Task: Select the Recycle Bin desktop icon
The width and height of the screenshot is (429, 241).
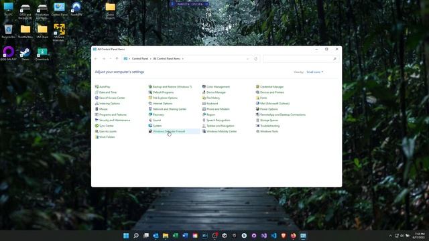Action: click(9, 31)
